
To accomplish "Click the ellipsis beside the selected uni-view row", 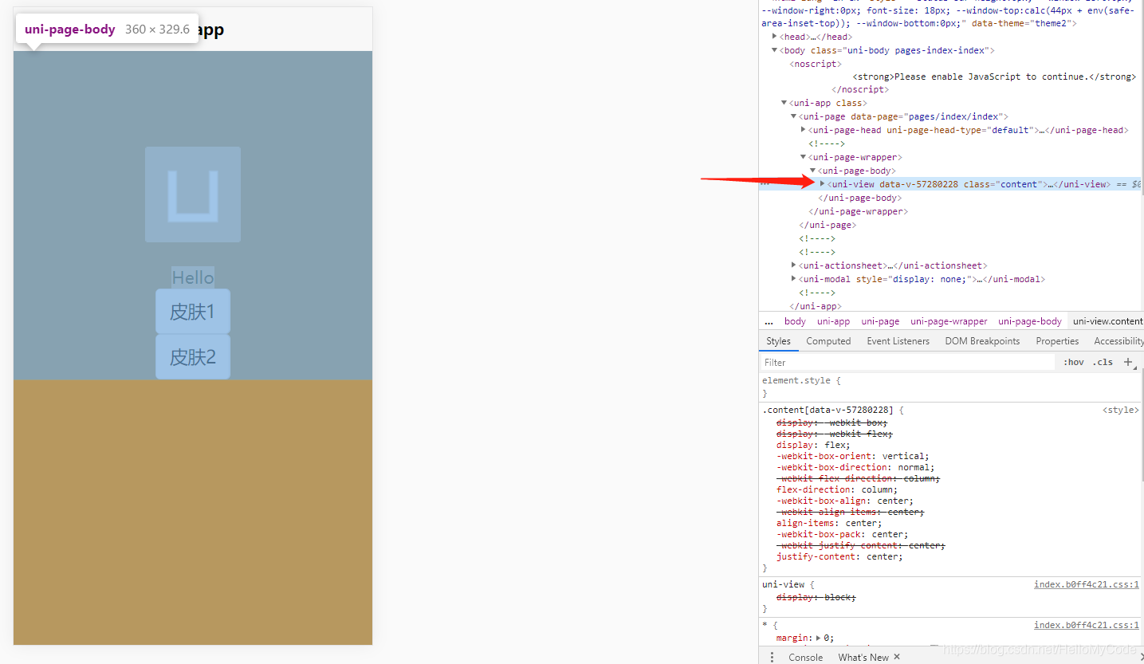I will click(765, 184).
